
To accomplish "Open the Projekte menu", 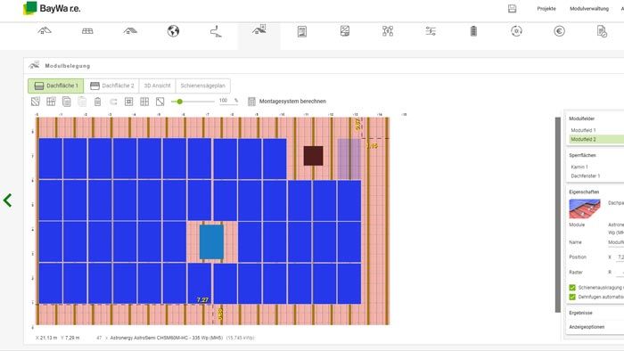I will click(546, 8).
